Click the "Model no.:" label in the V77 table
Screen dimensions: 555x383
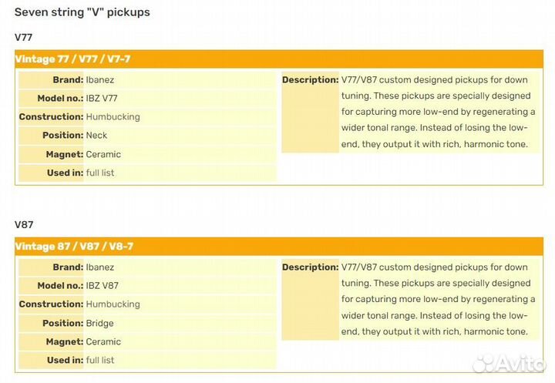60,98
